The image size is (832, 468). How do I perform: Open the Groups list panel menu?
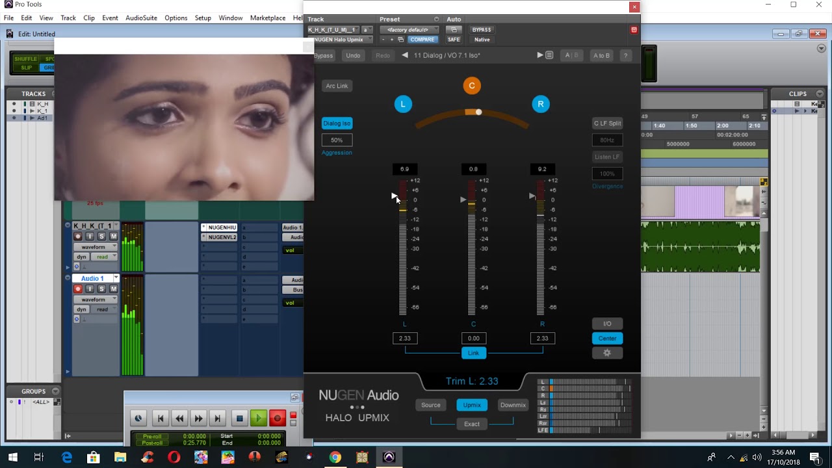click(x=55, y=391)
